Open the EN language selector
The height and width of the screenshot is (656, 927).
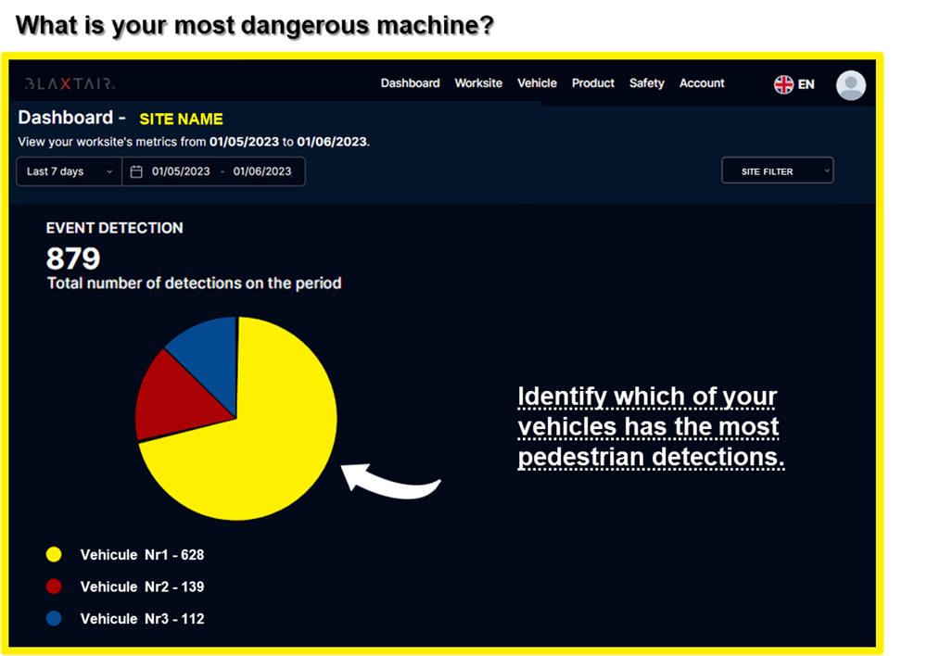coord(806,84)
